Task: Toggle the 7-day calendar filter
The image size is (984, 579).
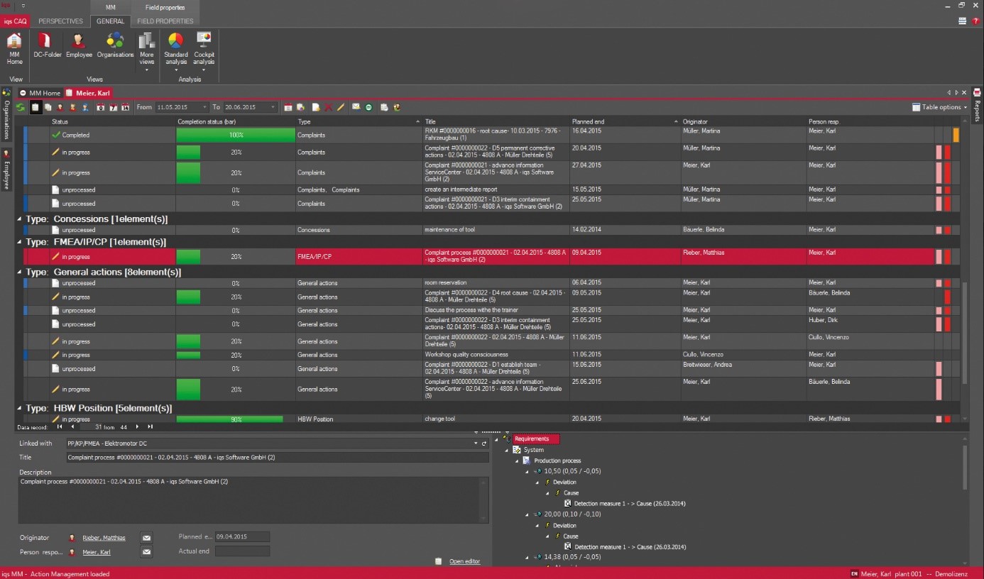Action: [x=113, y=107]
